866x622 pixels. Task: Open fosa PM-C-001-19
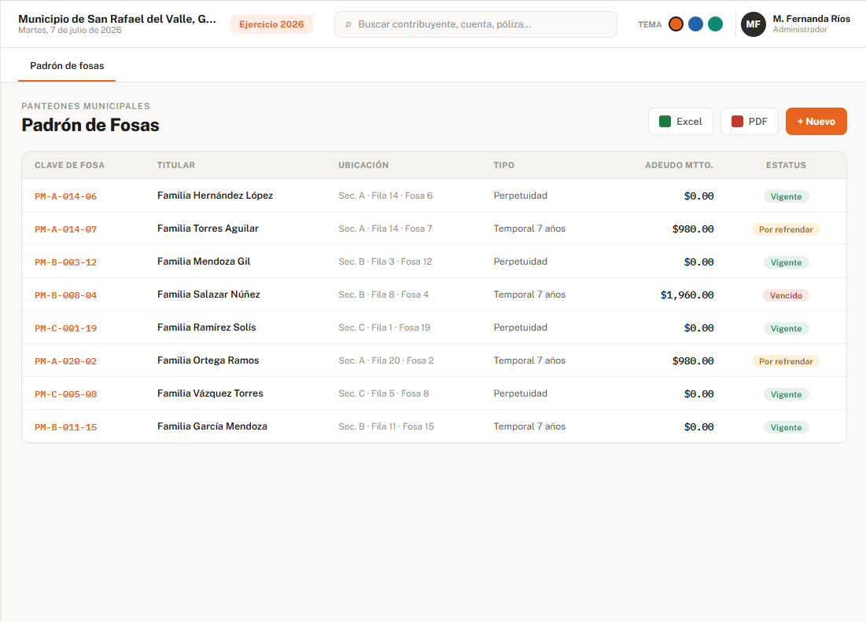click(x=66, y=328)
